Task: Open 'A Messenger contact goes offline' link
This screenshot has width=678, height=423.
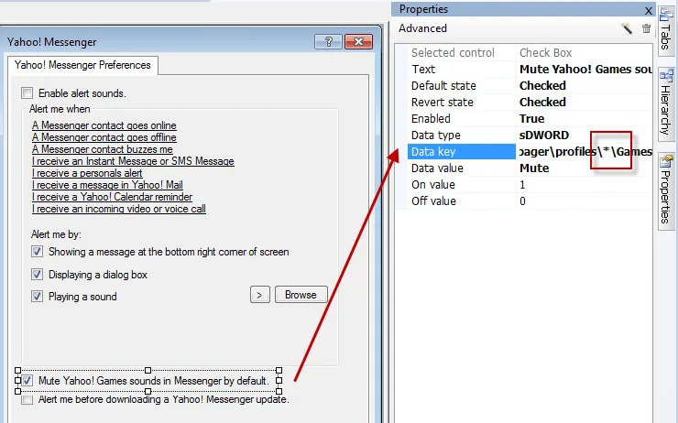Action: 104,137
